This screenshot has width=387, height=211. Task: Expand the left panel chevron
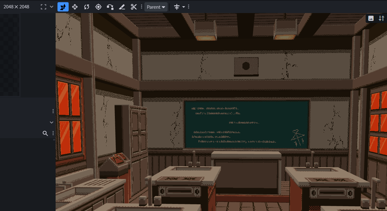52,122
